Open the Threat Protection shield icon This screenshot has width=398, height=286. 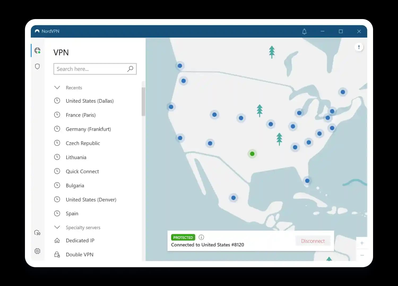click(x=37, y=66)
